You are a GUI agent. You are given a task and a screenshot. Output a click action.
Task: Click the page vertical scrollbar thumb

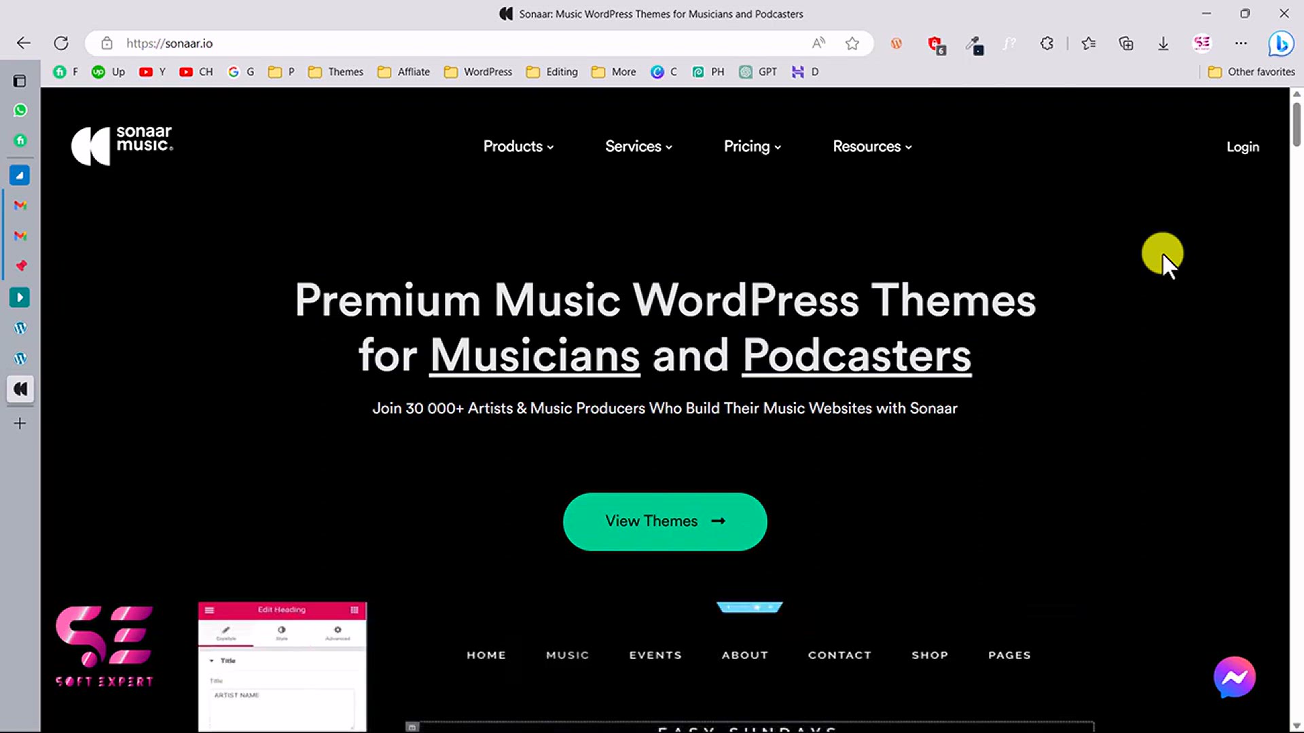[1297, 124]
